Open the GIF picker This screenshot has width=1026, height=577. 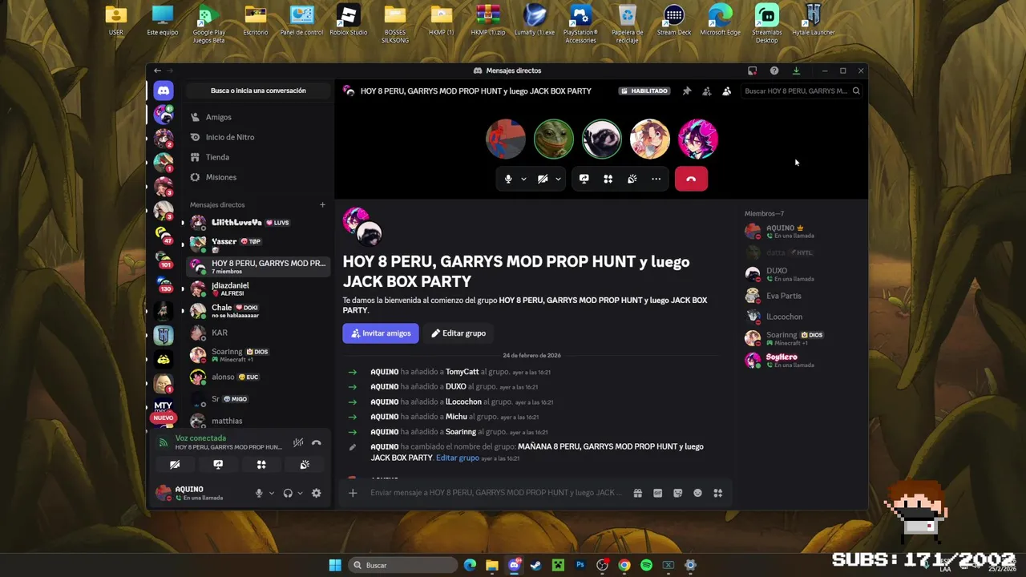click(657, 493)
